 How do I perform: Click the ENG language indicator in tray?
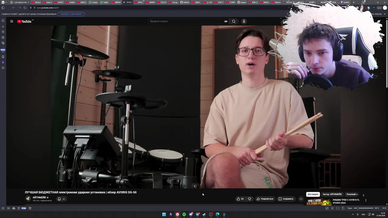point(363,214)
